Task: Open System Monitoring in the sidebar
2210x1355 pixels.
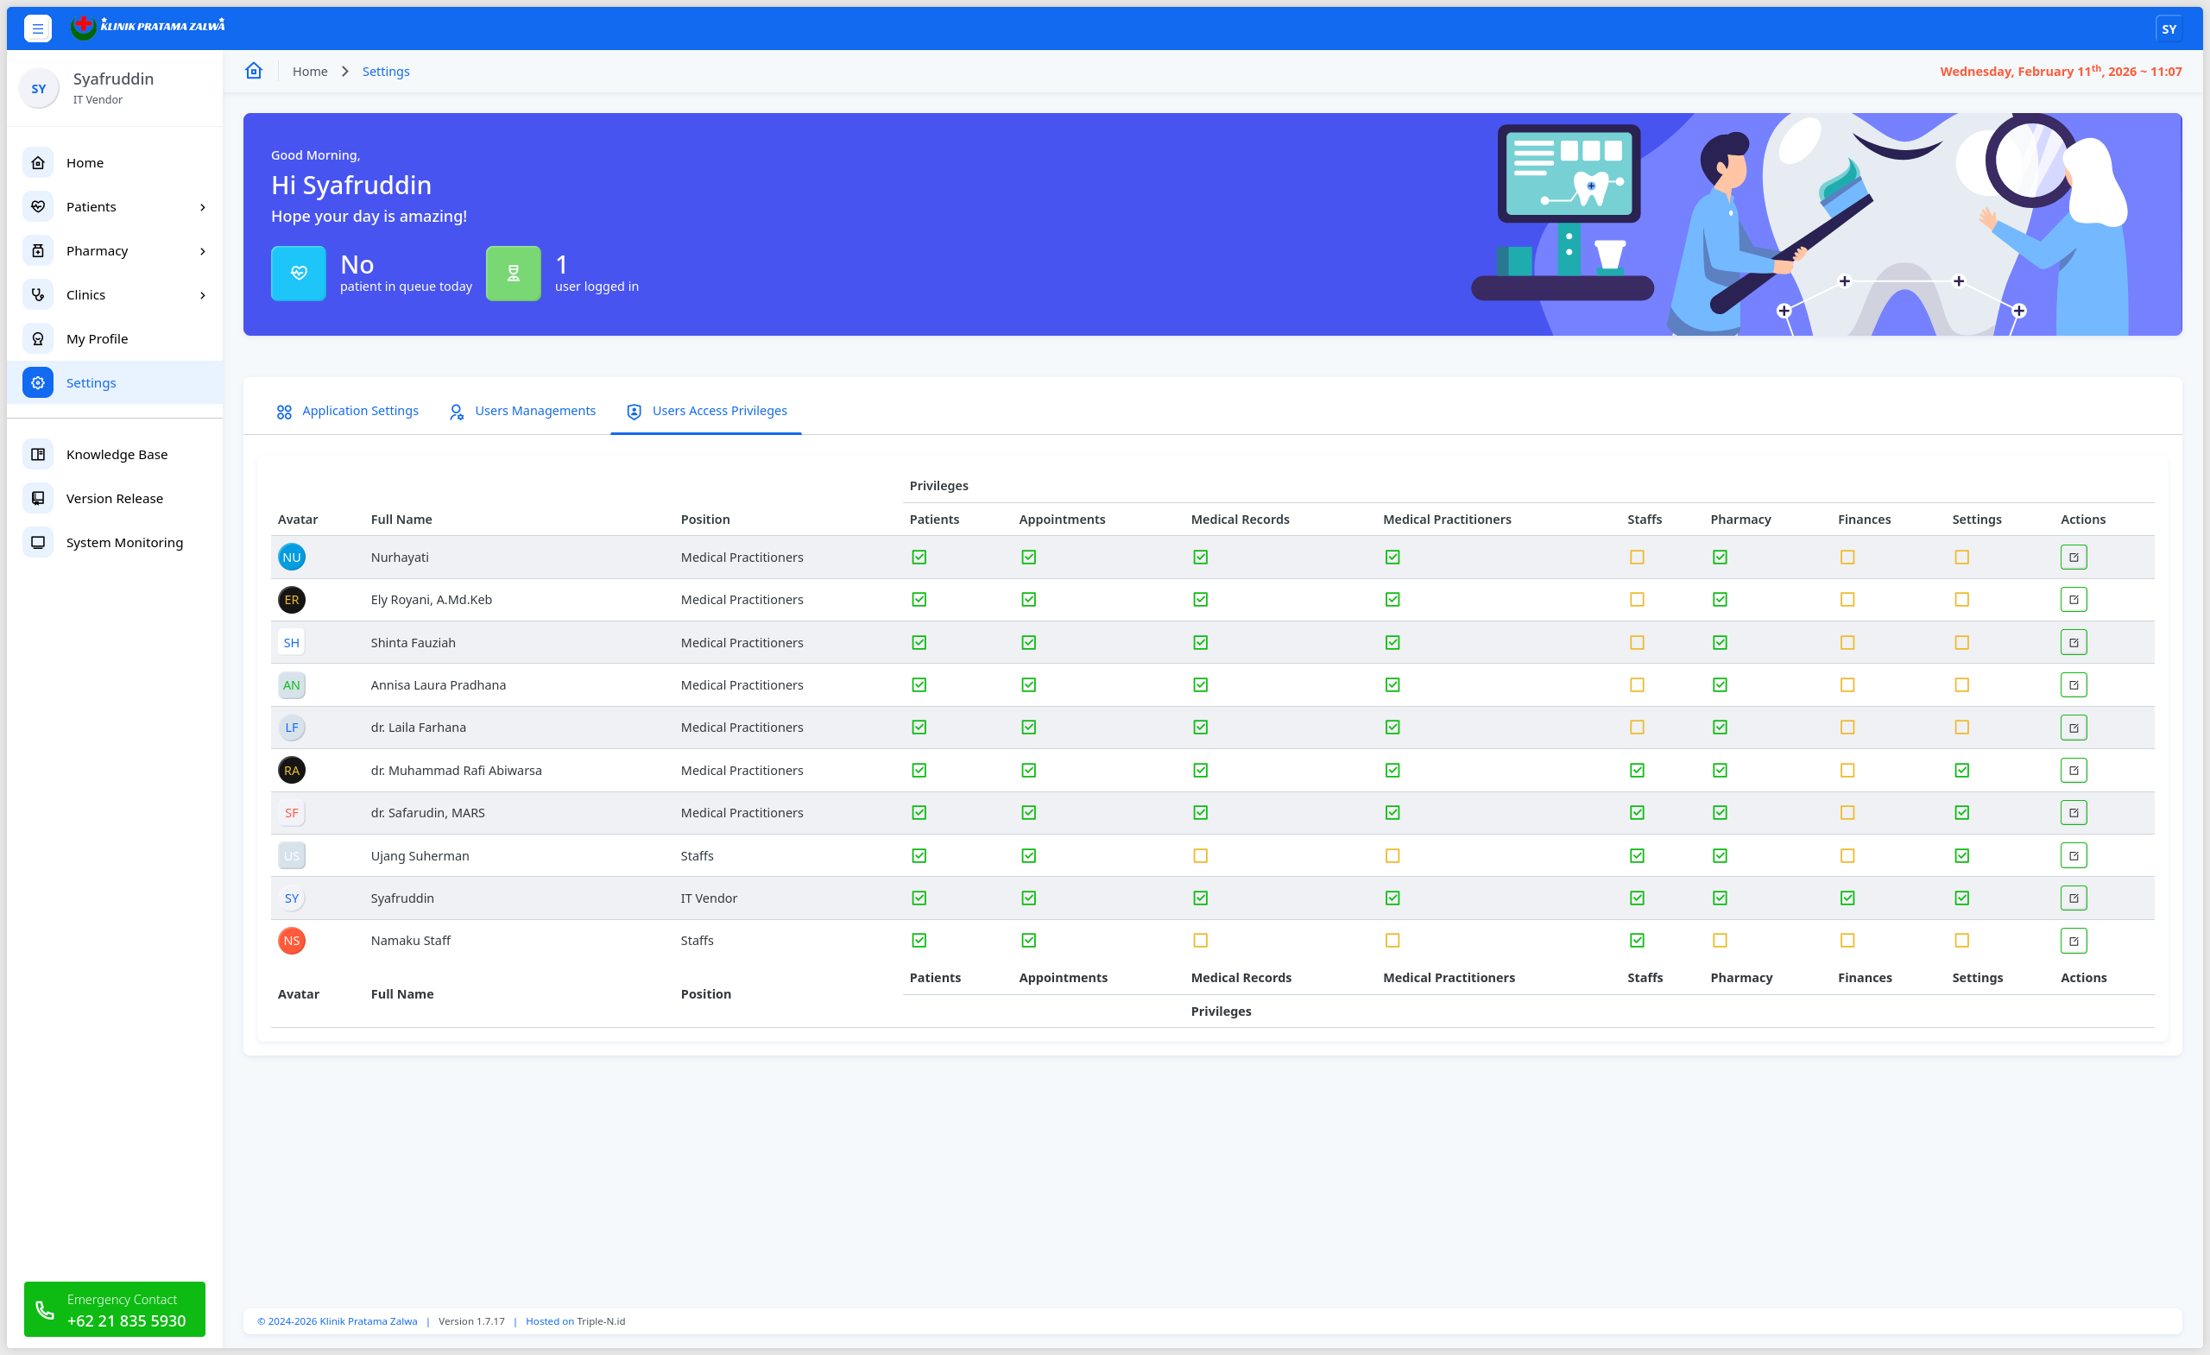Action: click(x=123, y=543)
